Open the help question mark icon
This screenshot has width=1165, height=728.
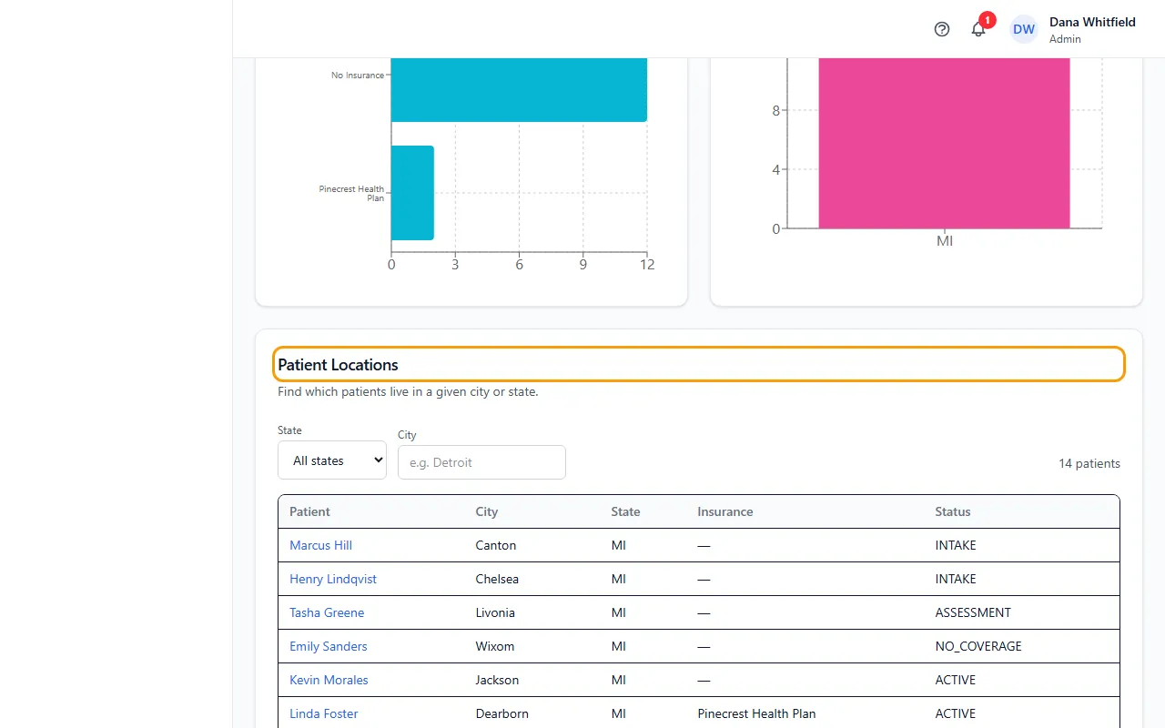(x=942, y=29)
